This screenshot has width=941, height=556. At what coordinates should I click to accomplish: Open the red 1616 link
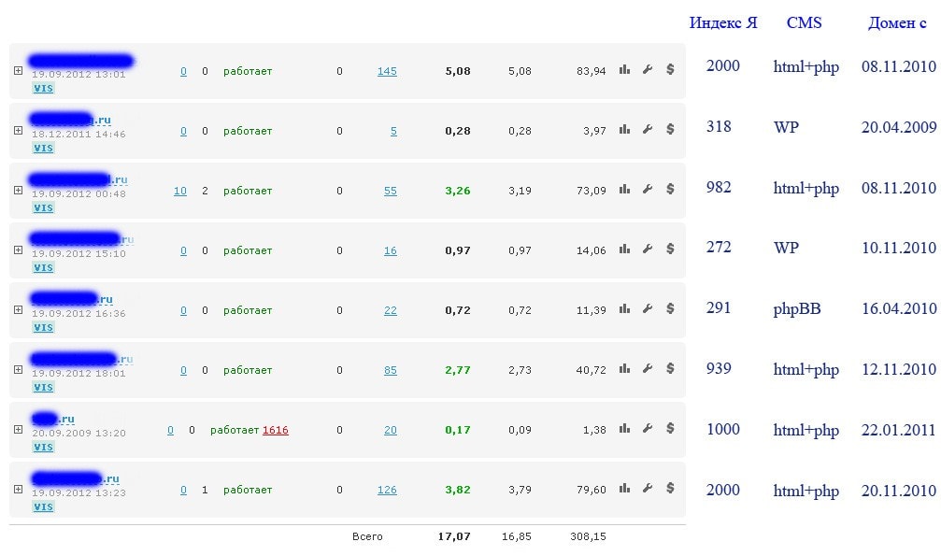click(275, 430)
